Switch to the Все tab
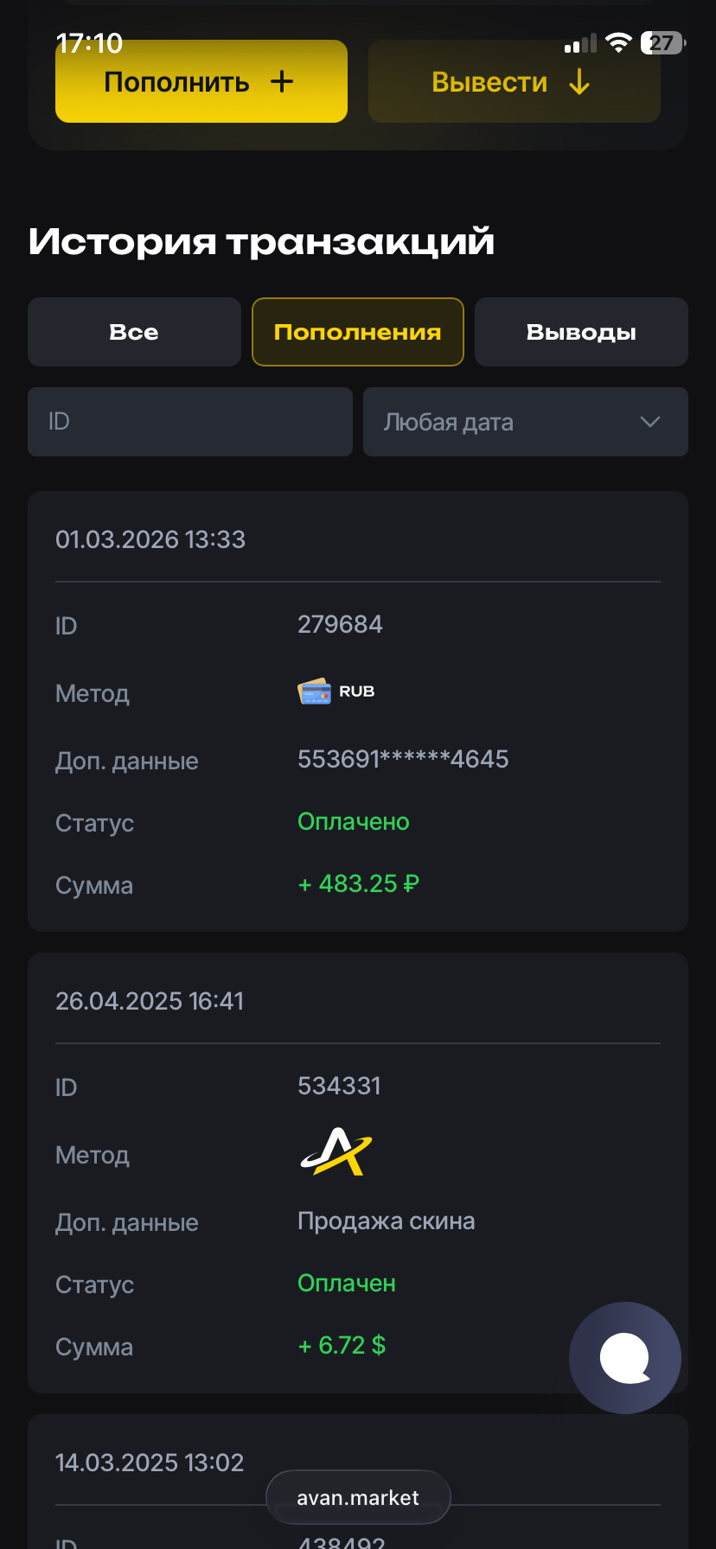716x1549 pixels. (134, 332)
